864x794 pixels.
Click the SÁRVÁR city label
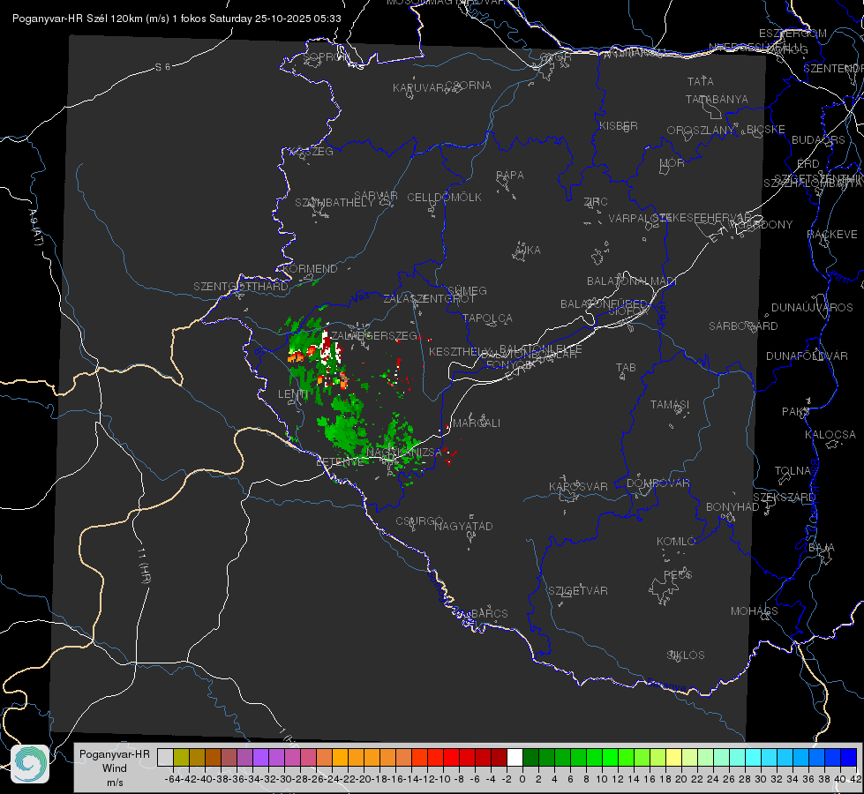click(x=376, y=196)
